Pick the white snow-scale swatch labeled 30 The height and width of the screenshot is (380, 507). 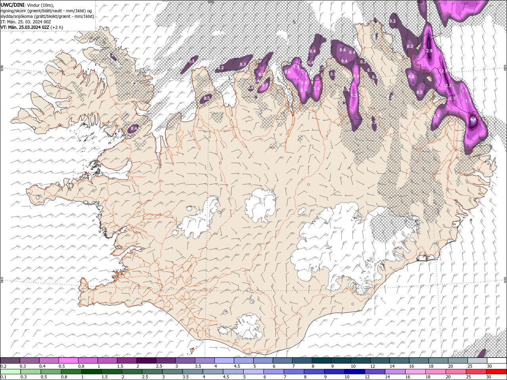click(497, 361)
